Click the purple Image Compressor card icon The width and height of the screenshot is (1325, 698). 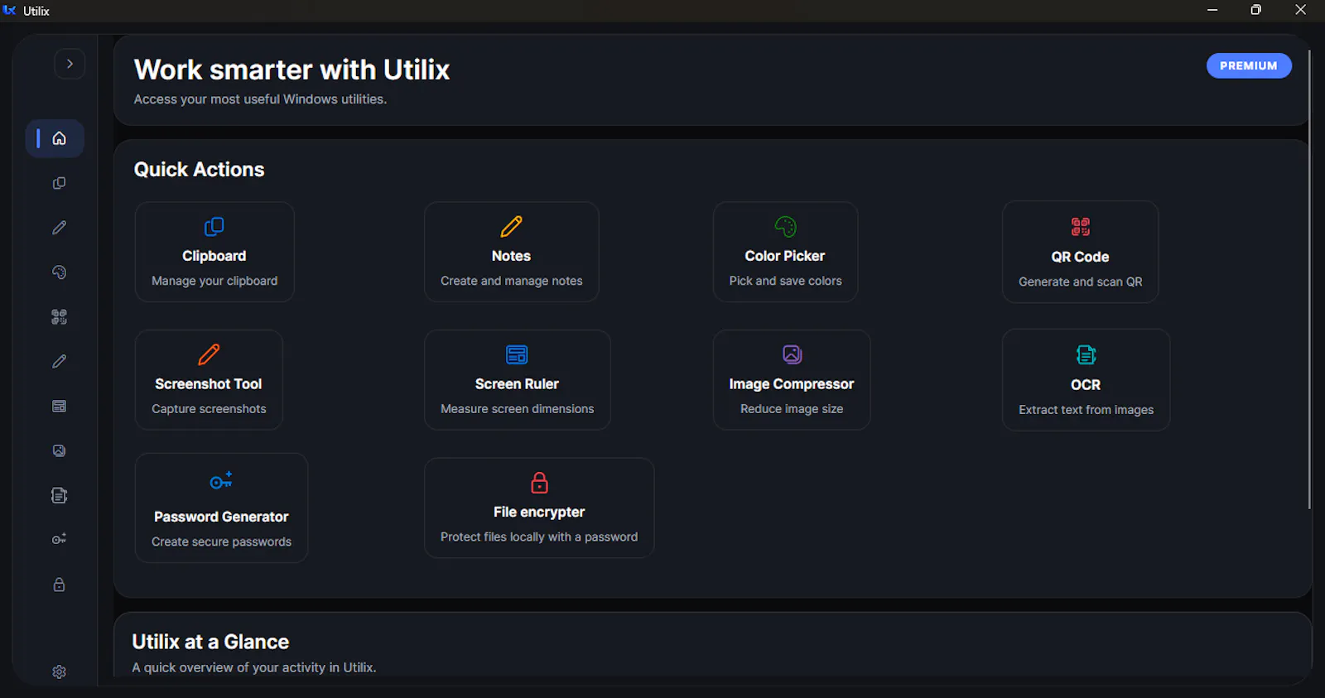[792, 354]
